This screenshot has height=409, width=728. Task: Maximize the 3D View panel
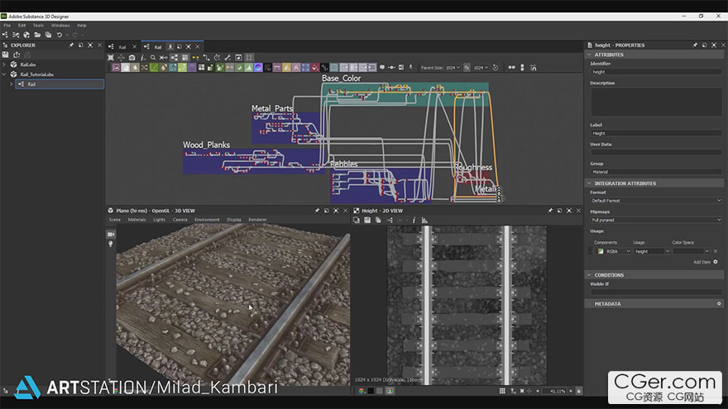pos(336,211)
